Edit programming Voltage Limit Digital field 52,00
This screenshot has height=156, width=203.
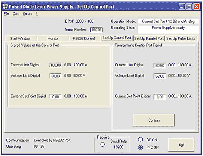160,76
